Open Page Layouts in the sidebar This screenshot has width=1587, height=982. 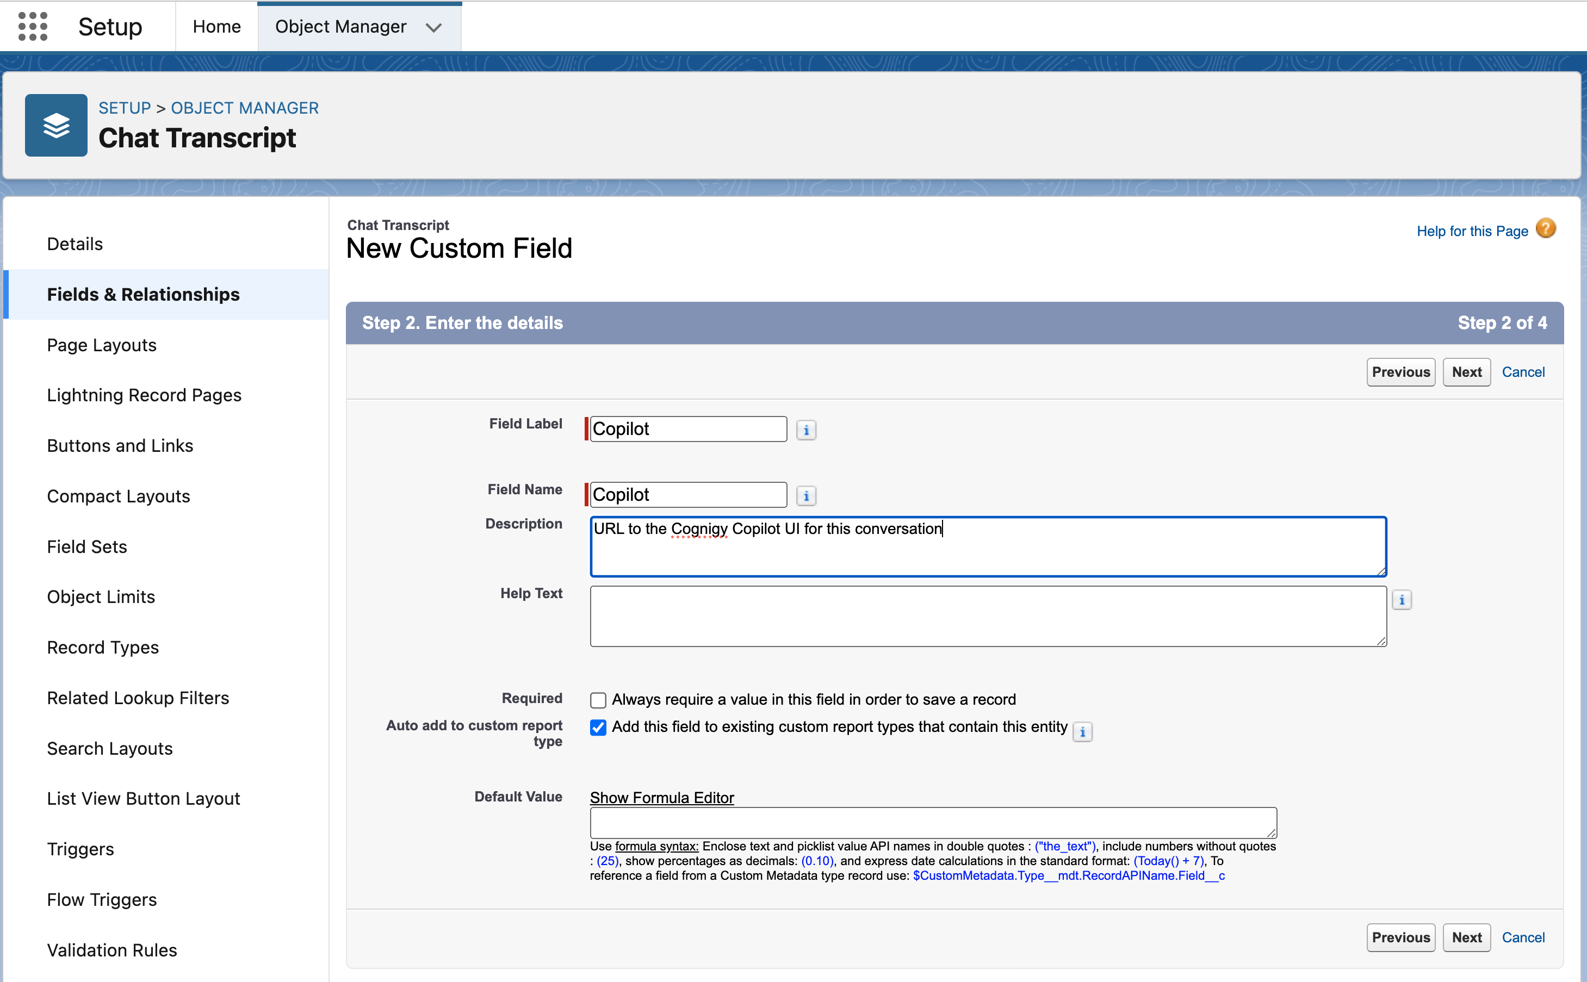(x=101, y=345)
